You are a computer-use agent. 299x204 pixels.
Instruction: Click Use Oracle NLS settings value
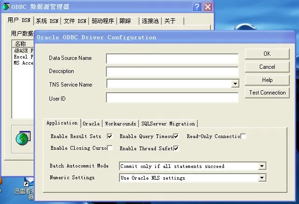coord(153,178)
